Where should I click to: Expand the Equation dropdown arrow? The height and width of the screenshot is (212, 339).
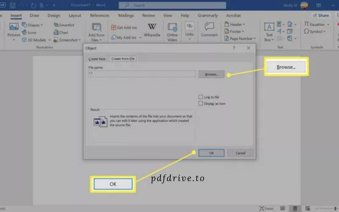(328, 25)
